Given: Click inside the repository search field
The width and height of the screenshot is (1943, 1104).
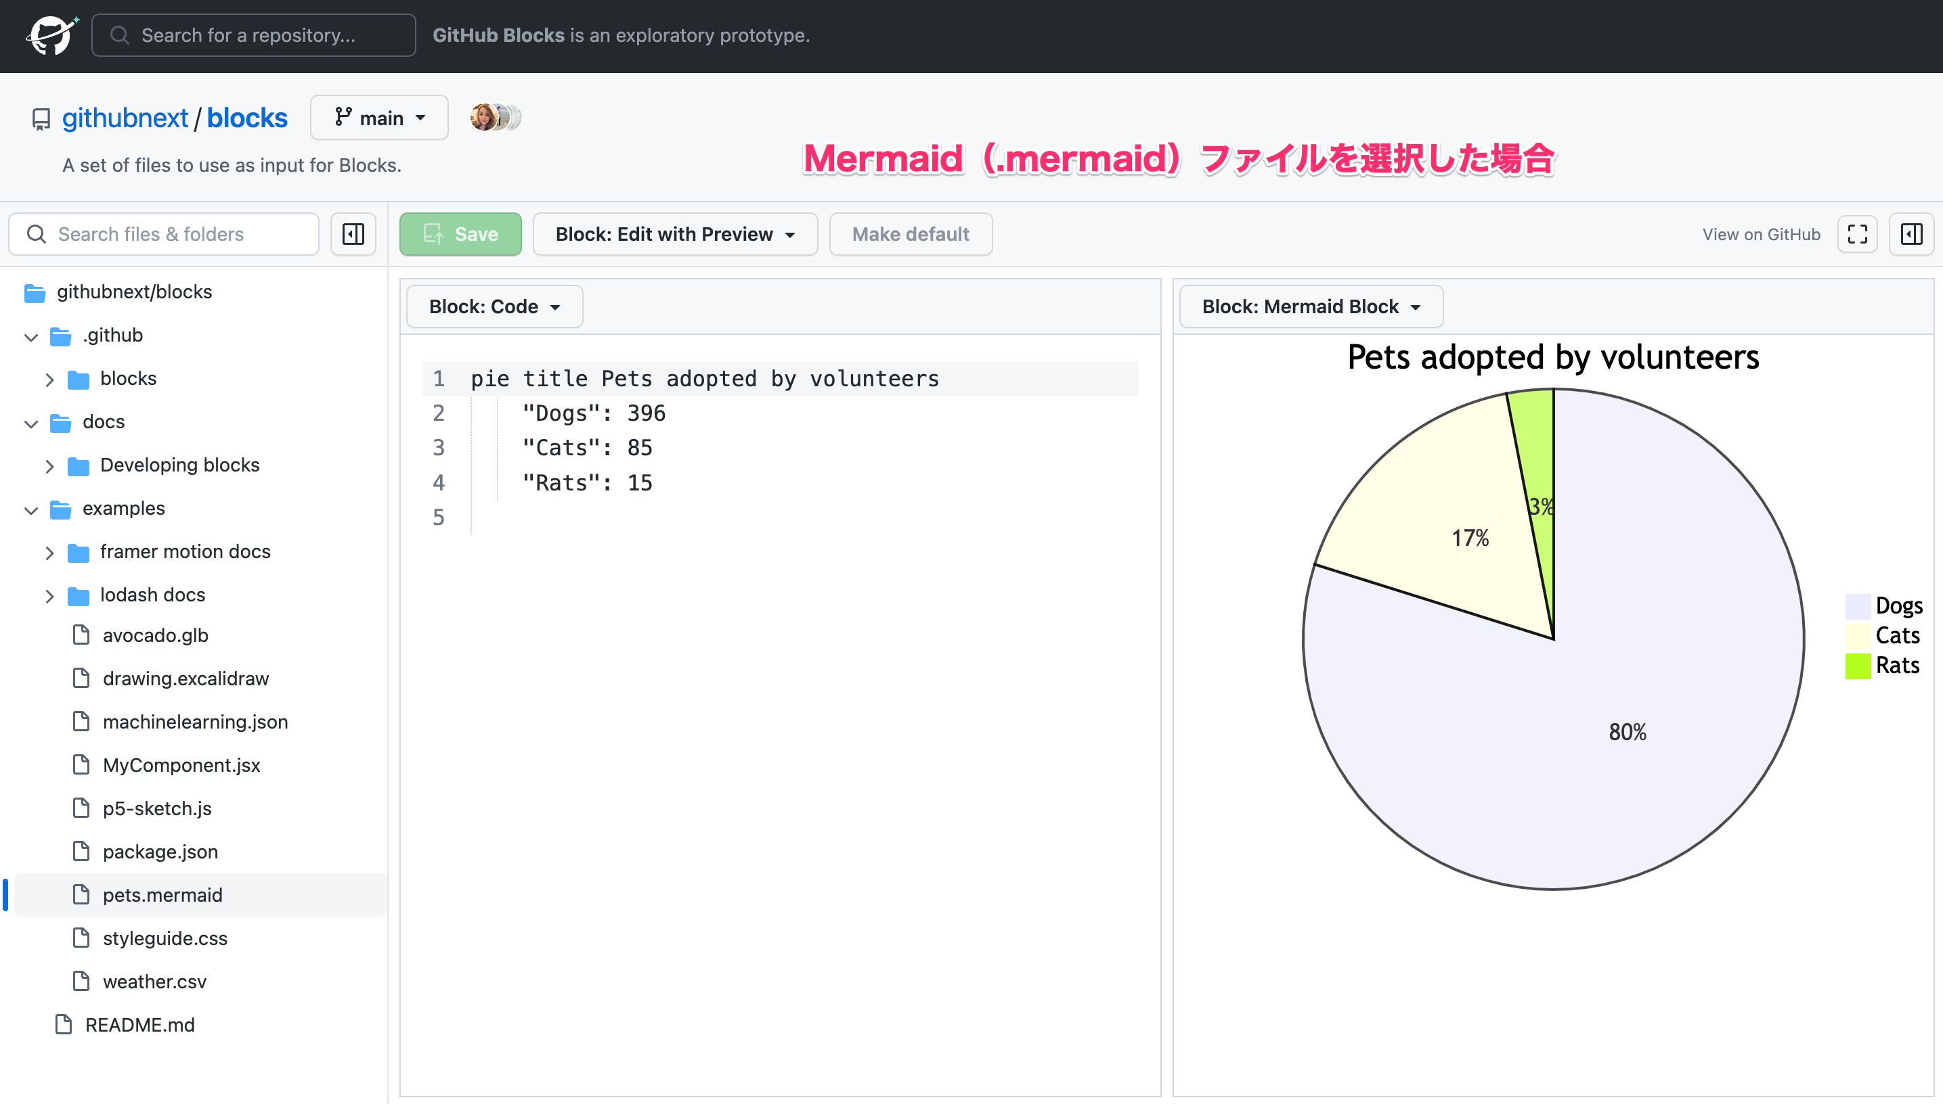Looking at the screenshot, I should (x=253, y=35).
